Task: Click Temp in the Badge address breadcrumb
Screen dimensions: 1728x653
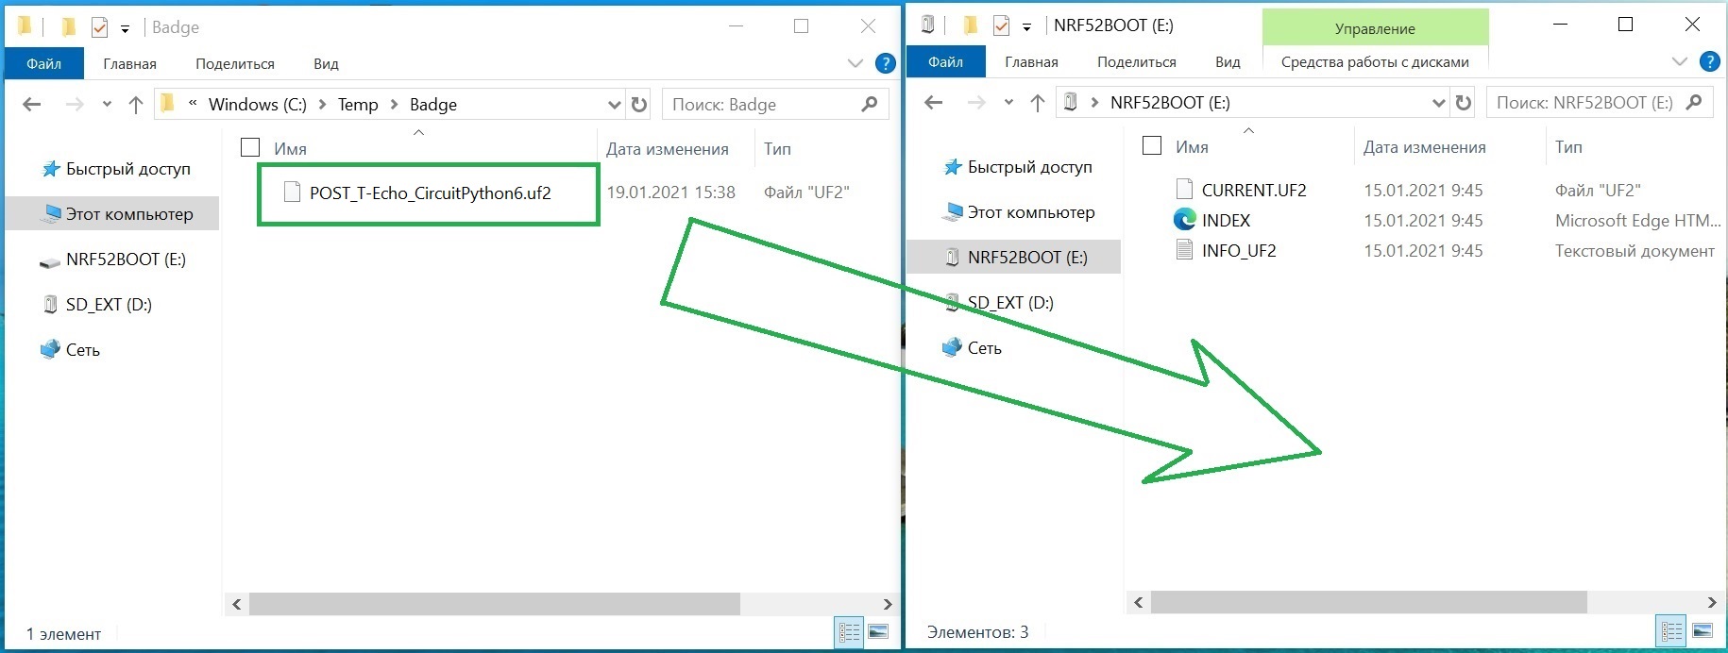Action: coord(358,105)
